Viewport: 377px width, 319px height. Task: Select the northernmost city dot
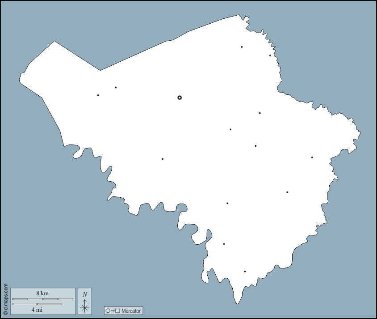(x=242, y=47)
